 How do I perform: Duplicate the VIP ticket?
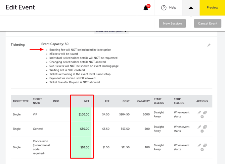(x=205, y=112)
